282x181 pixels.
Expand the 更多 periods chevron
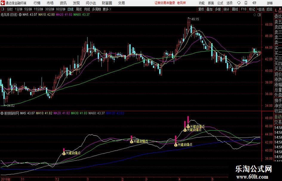click(x=110, y=9)
